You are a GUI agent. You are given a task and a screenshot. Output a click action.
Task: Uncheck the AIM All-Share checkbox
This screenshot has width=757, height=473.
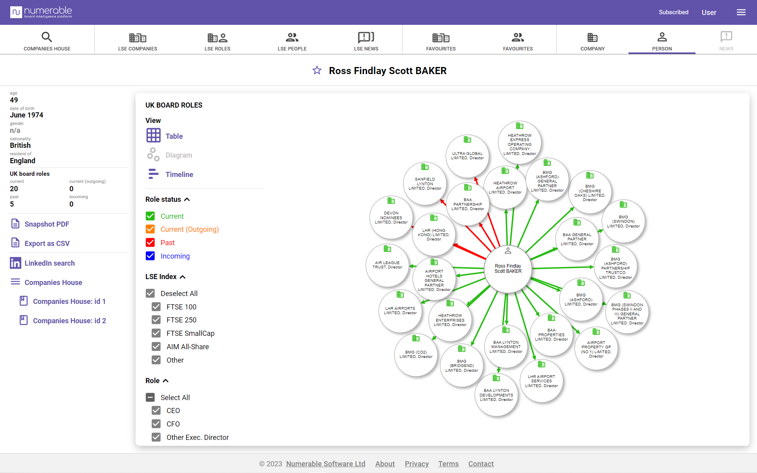[156, 346]
